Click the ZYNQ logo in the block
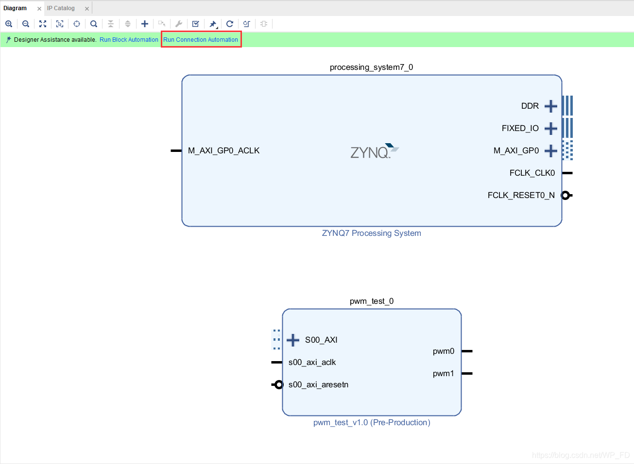Screen dimensions: 634x464 coord(375,151)
